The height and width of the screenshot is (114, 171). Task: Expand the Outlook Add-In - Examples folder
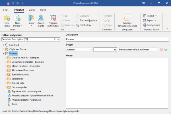6,58
